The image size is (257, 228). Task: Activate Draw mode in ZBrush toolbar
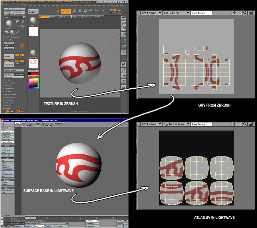[x=69, y=11]
